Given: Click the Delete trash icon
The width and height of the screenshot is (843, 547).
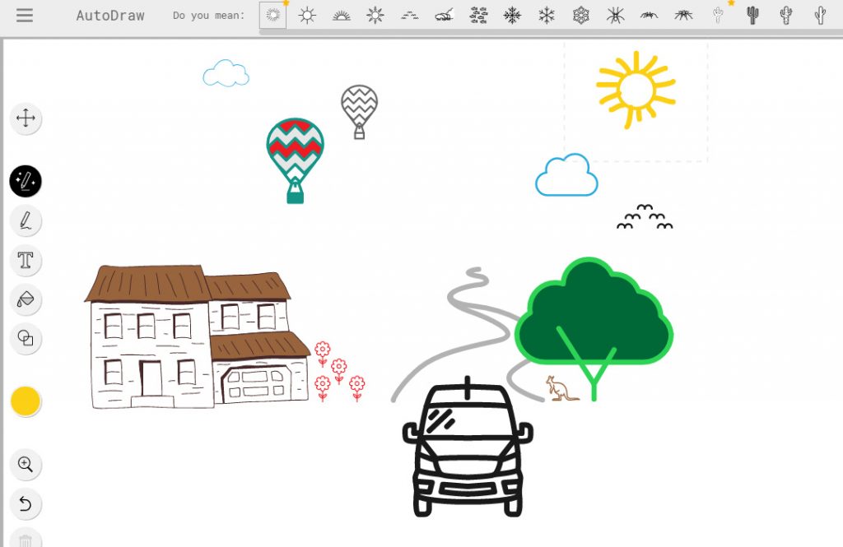Looking at the screenshot, I should tap(26, 540).
